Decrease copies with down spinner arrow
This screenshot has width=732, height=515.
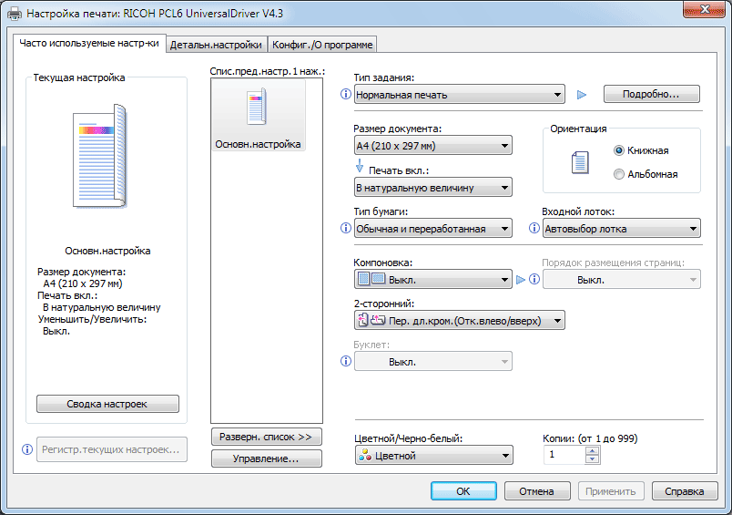[592, 458]
